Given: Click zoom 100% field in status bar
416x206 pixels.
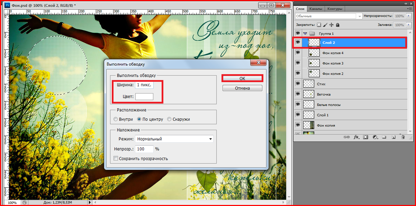Looking at the screenshot, I should point(12,203).
